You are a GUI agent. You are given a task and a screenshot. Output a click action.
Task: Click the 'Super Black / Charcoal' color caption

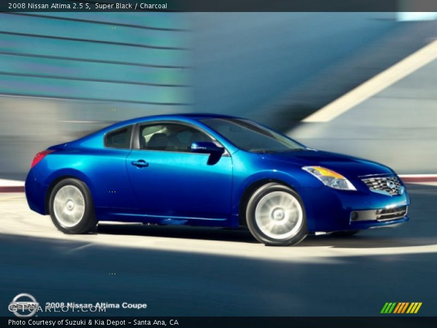(x=131, y=6)
